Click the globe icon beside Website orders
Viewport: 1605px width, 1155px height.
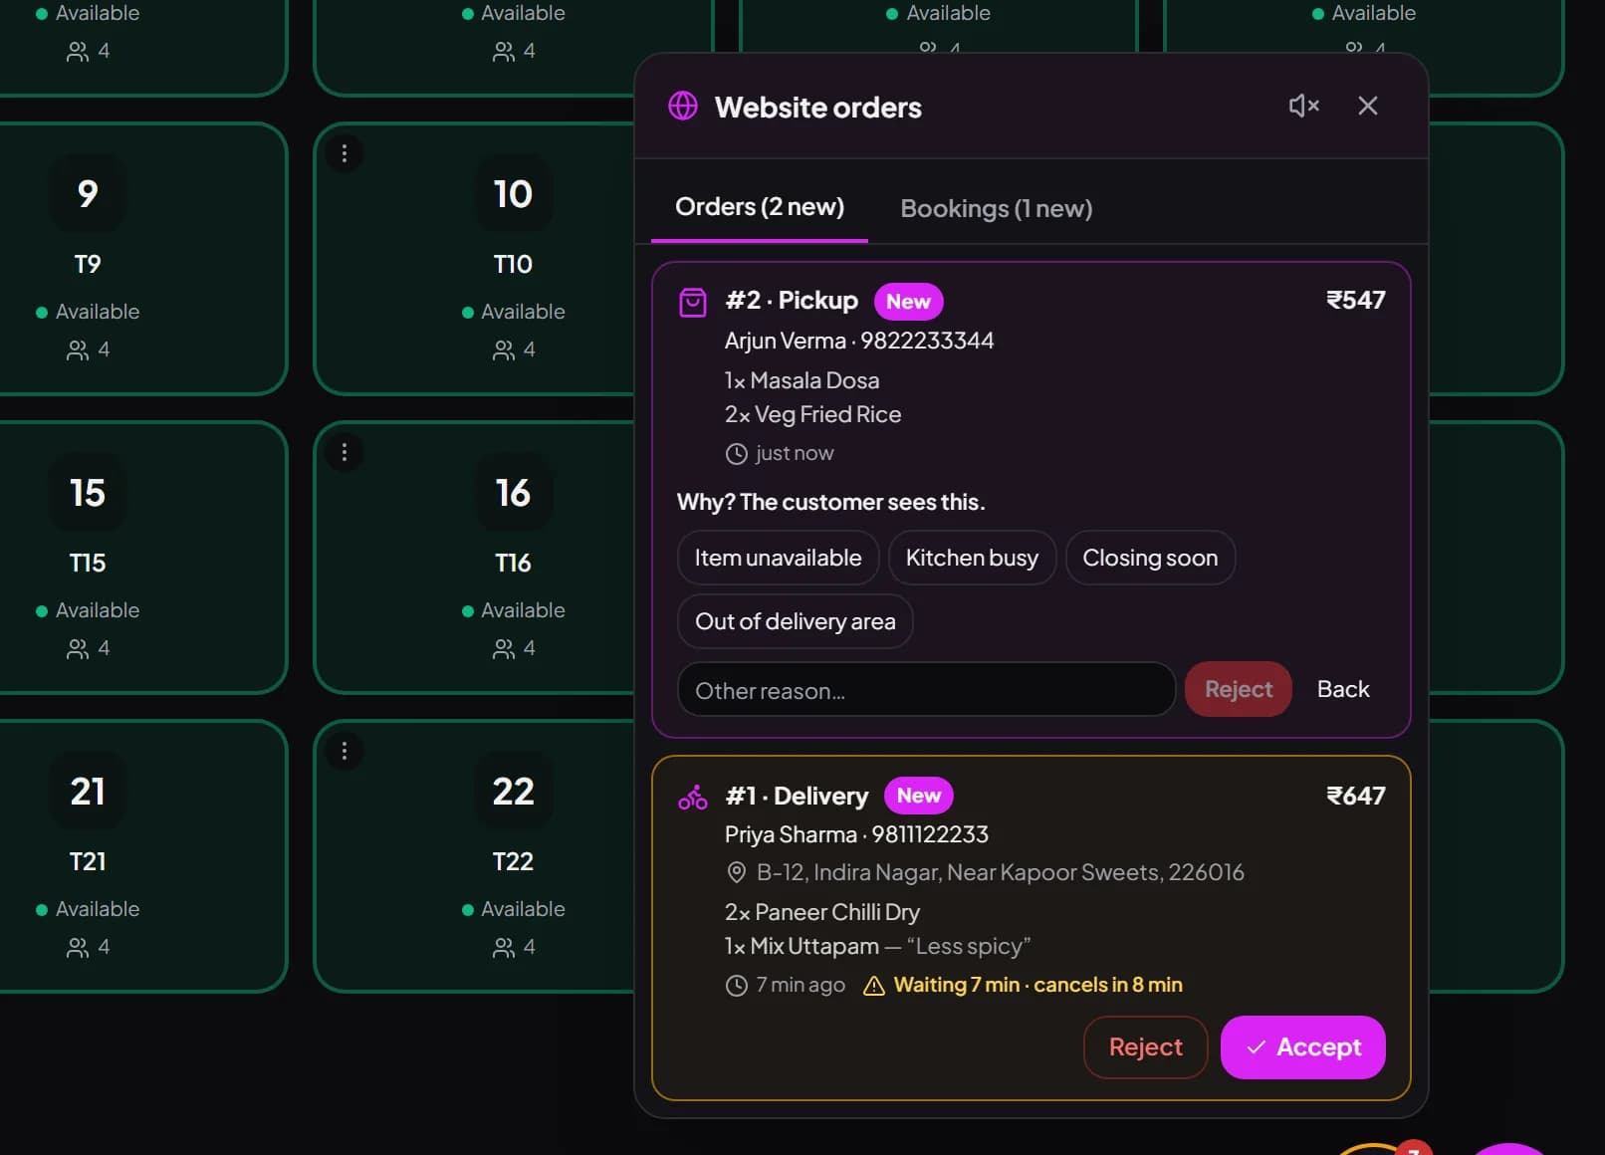pos(683,106)
